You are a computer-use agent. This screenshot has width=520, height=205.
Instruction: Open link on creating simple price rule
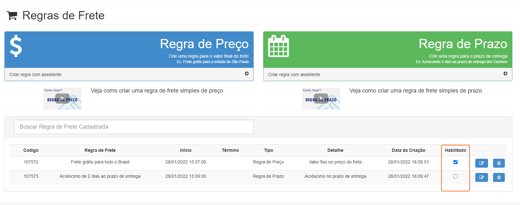tap(157, 91)
